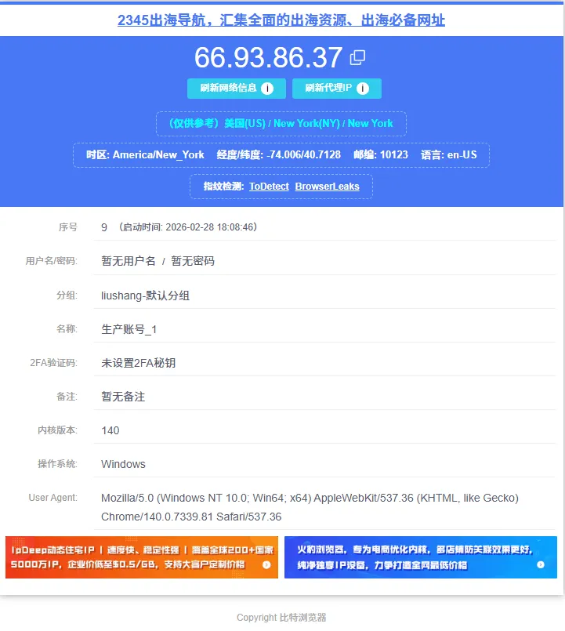This screenshot has width=565, height=631.
Task: Click the IpDeep动态住宅IP orange banner ad
Action: click(x=142, y=557)
